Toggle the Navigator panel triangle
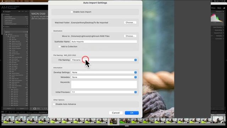227x128 pixels. [4, 11]
